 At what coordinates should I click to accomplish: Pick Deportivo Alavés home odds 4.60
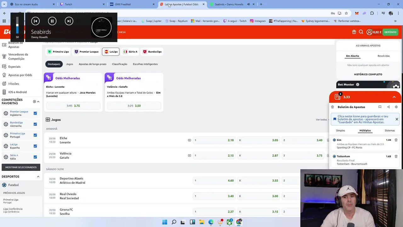[214, 181]
